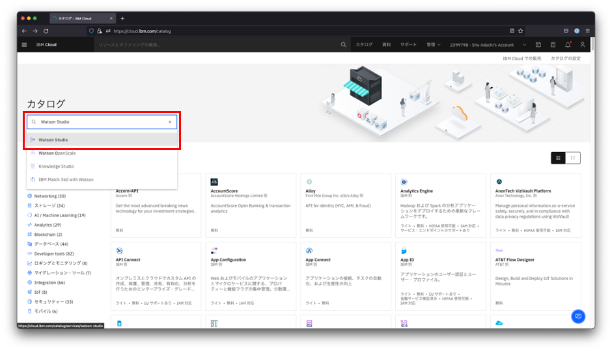The width and height of the screenshot is (612, 351).
Task: Open the cost estimator icon in header
Action: pos(553,45)
